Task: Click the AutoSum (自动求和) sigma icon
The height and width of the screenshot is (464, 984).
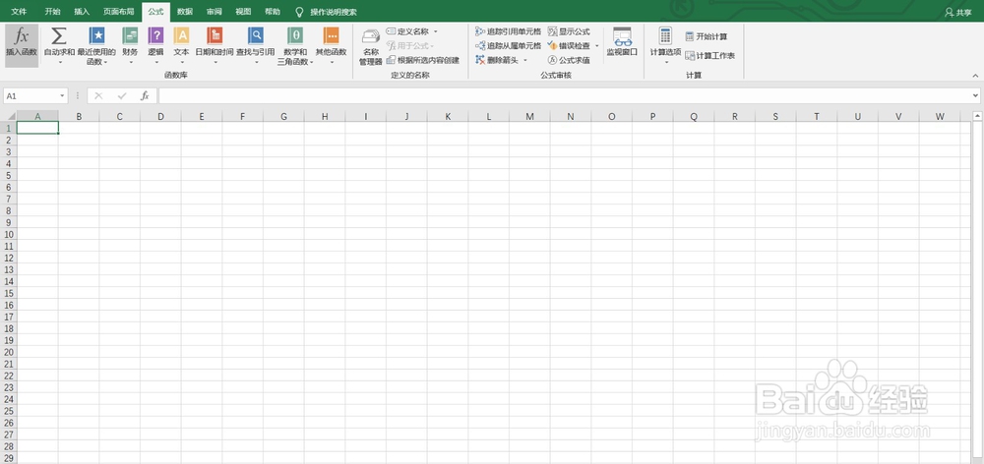Action: pyautogui.click(x=59, y=35)
